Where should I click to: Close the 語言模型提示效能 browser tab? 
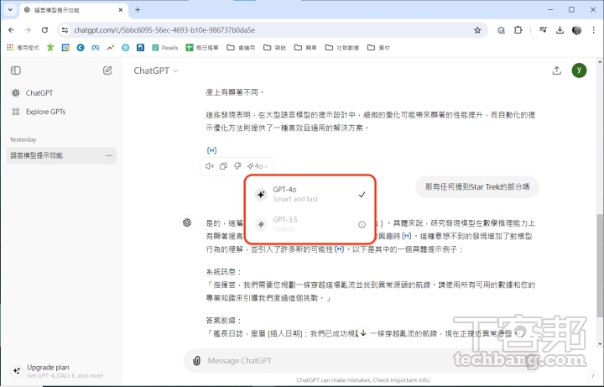click(x=121, y=10)
